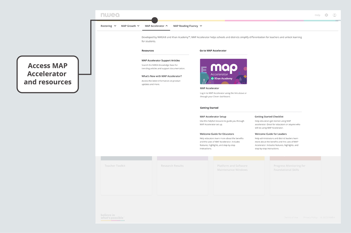Open the MAP Accelerator Setup resource
Image resolution: width=351 pixels, height=233 pixels.
click(213, 116)
